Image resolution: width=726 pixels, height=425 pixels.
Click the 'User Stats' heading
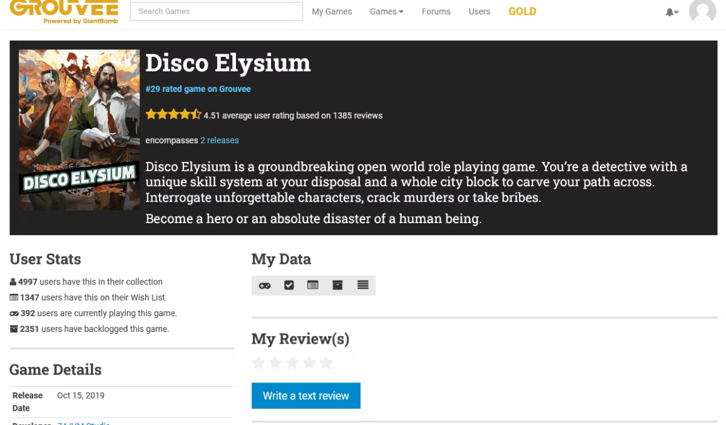[x=45, y=259]
